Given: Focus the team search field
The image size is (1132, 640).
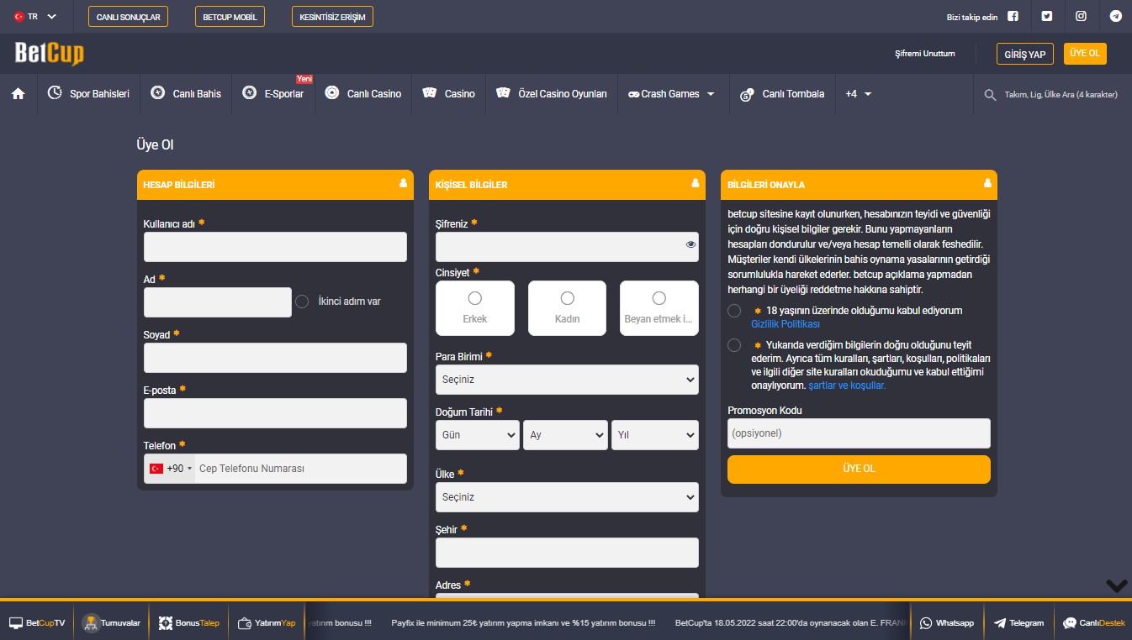Looking at the screenshot, I should point(1061,95).
